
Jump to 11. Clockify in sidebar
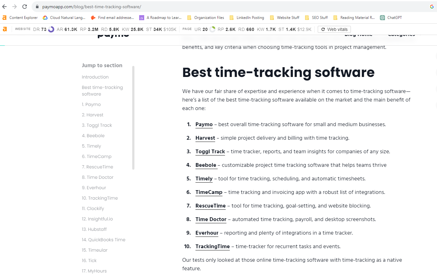(x=93, y=208)
